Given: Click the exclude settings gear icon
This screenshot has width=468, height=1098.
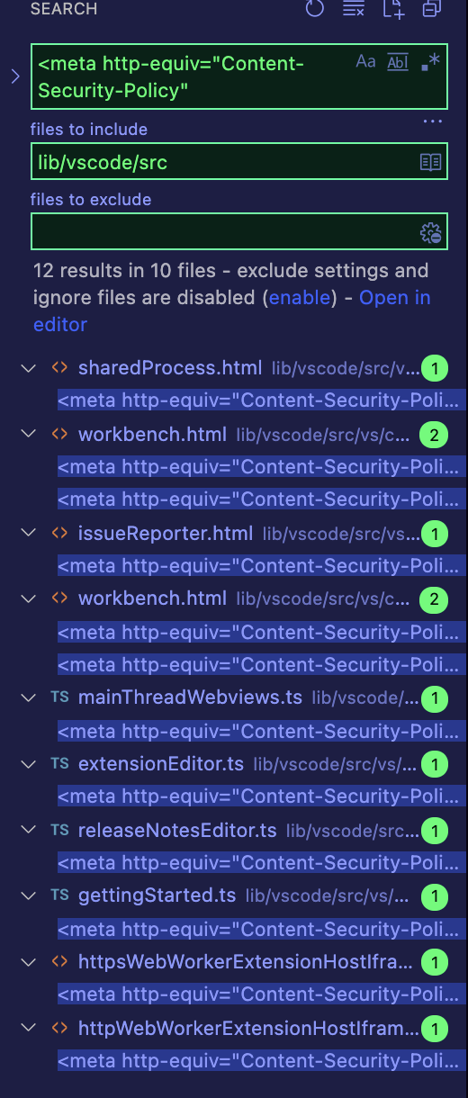Looking at the screenshot, I should click(x=431, y=232).
